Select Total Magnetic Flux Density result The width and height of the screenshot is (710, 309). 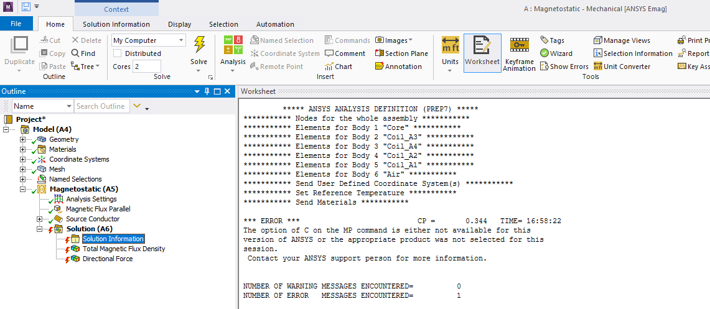[124, 249]
